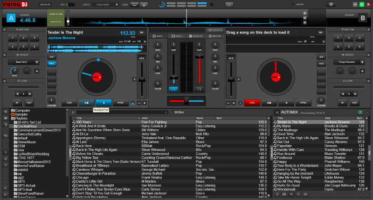Click the play button on deck B

(x=286, y=103)
